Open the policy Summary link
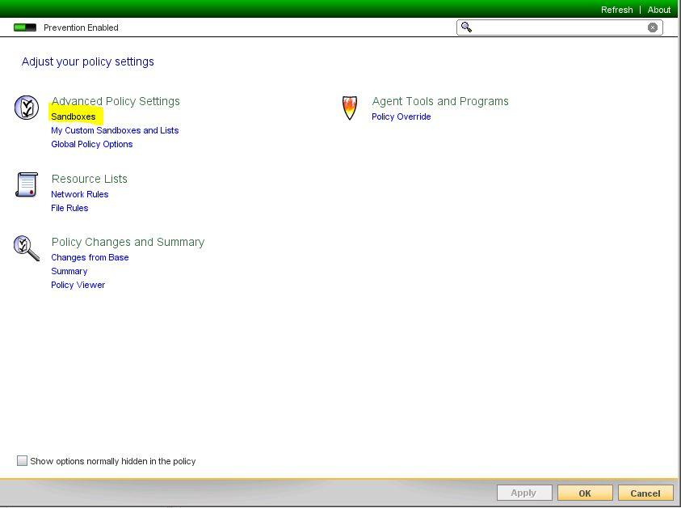The height and width of the screenshot is (508, 681). (69, 271)
